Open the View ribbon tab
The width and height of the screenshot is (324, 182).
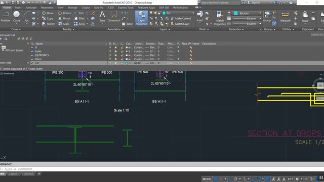tap(60, 8)
